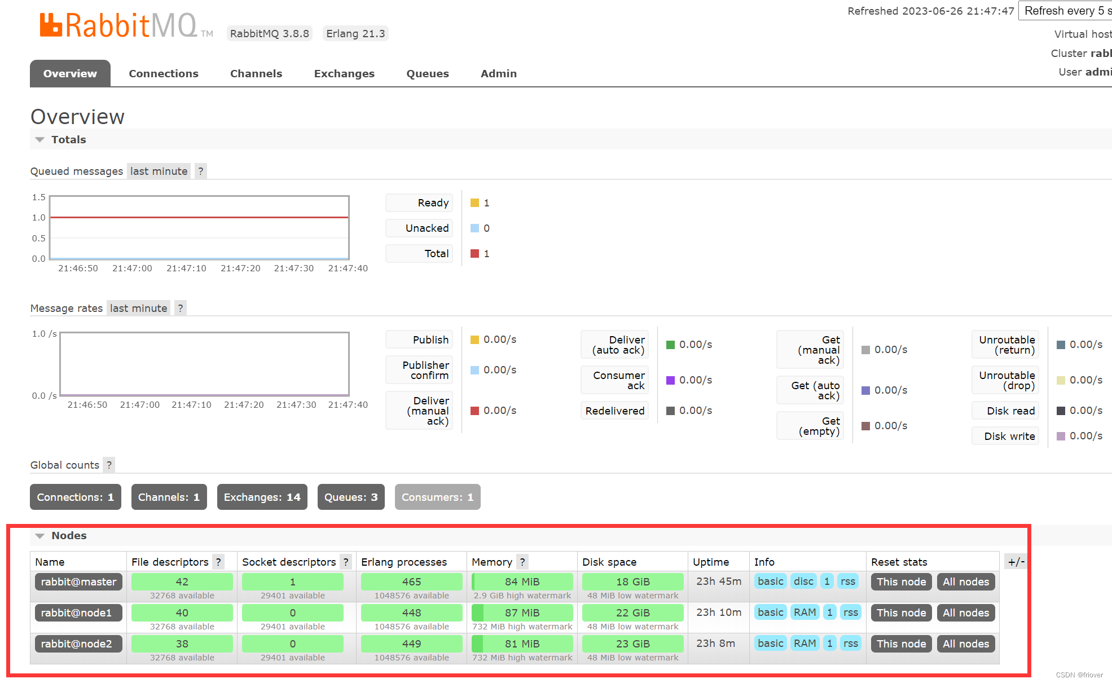Click the RabbitMQ logo
This screenshot has width=1112, height=683.
pyautogui.click(x=126, y=25)
